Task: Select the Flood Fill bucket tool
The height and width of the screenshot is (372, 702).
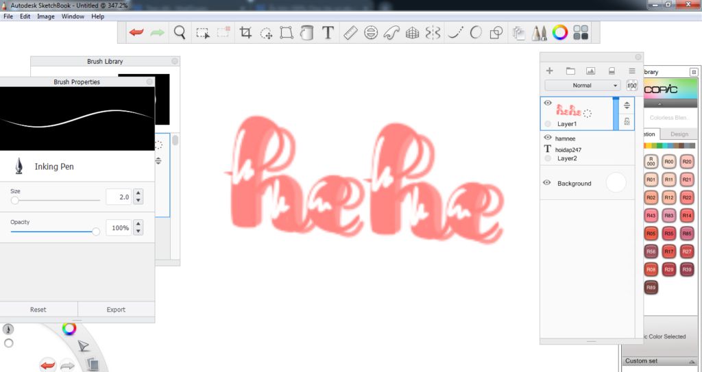Action: coord(306,33)
